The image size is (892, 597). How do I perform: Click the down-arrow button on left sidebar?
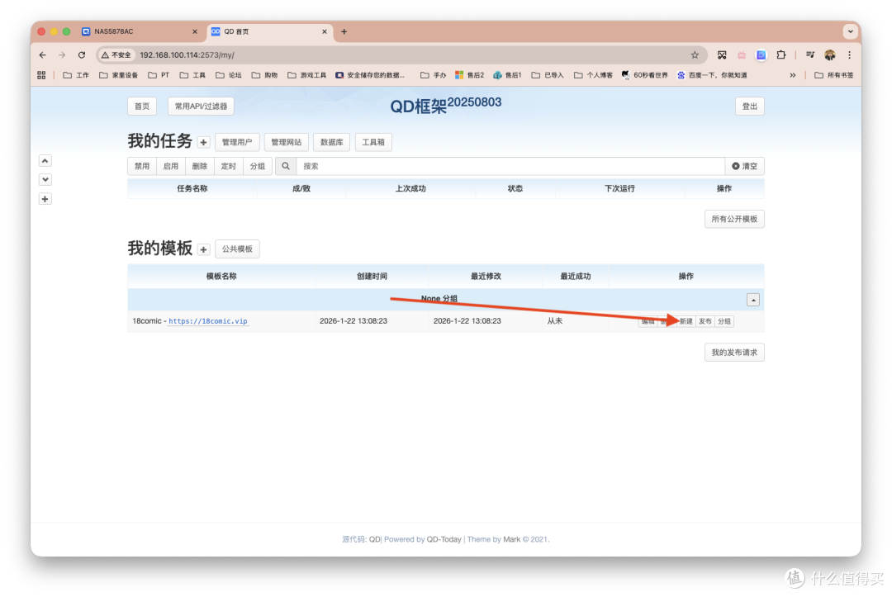pos(45,180)
